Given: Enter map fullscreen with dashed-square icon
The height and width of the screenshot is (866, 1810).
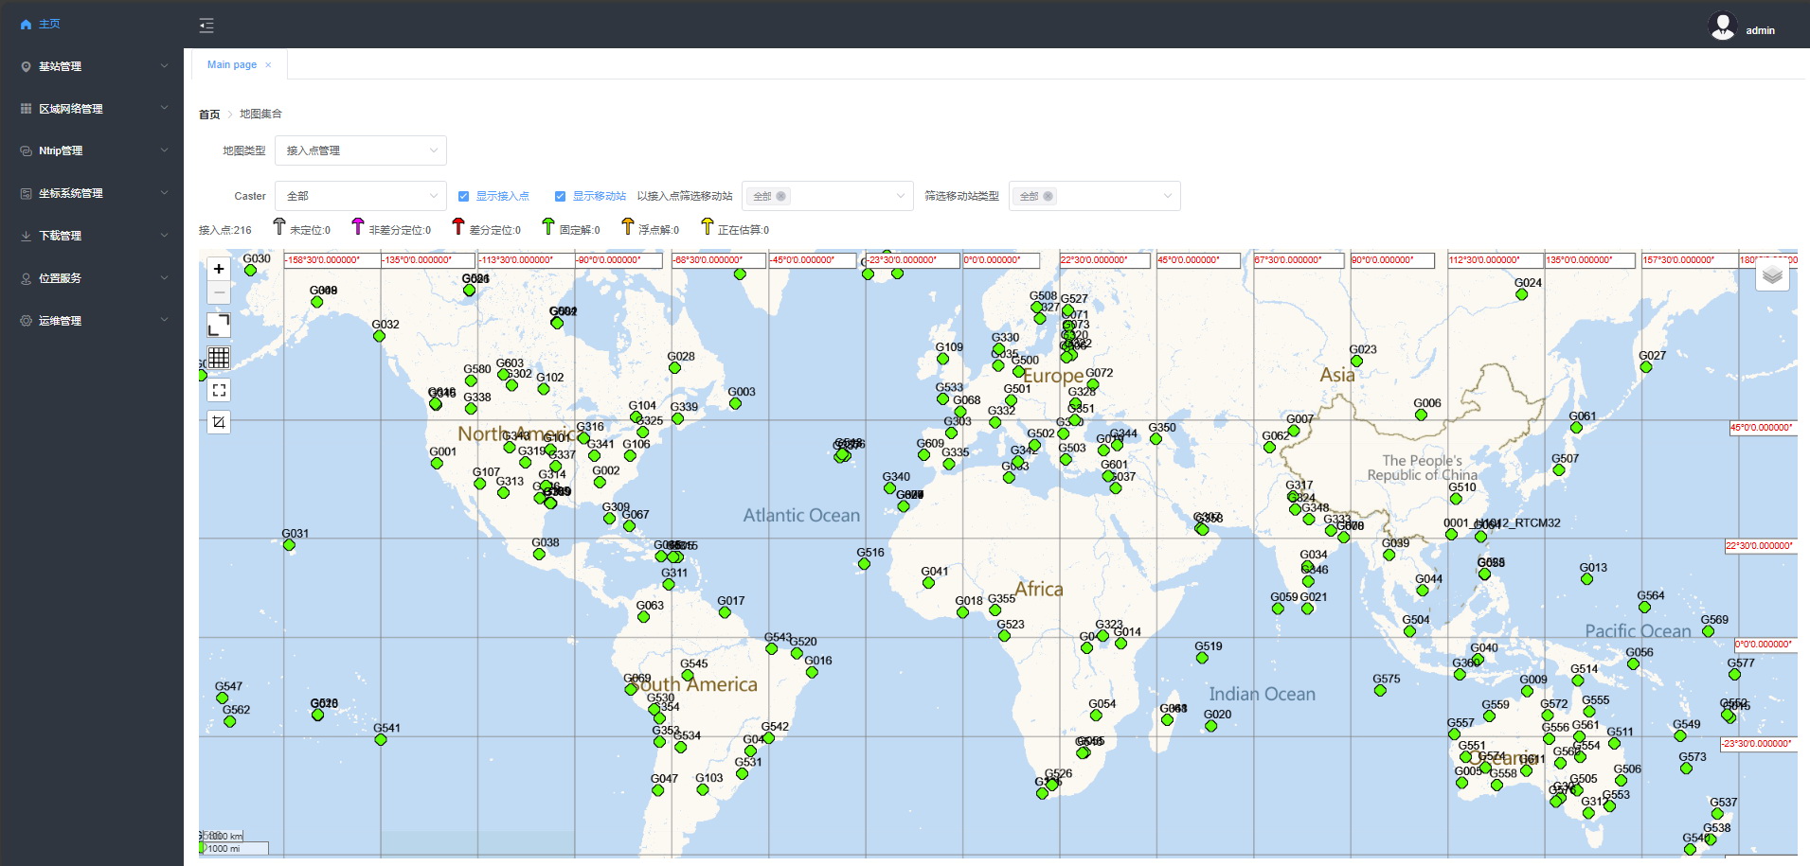Looking at the screenshot, I should (219, 390).
